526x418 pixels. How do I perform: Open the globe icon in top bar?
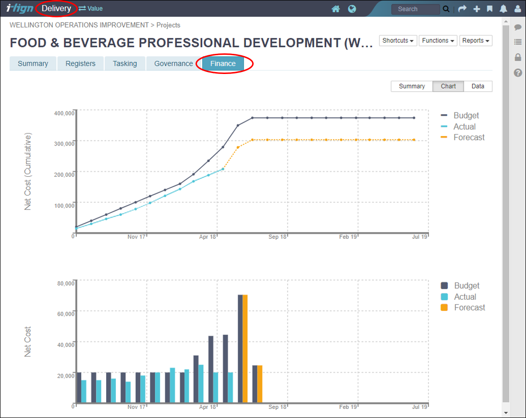pyautogui.click(x=352, y=9)
